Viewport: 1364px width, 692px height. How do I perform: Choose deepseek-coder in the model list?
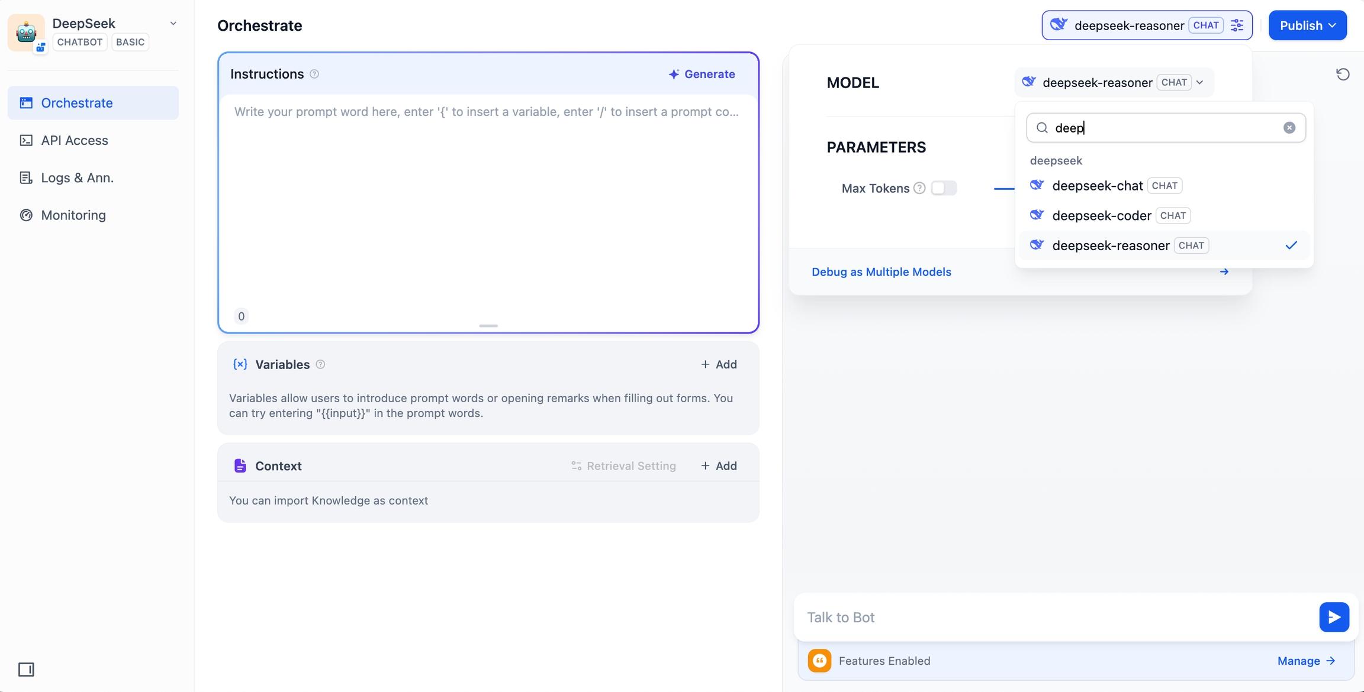[1101, 216]
